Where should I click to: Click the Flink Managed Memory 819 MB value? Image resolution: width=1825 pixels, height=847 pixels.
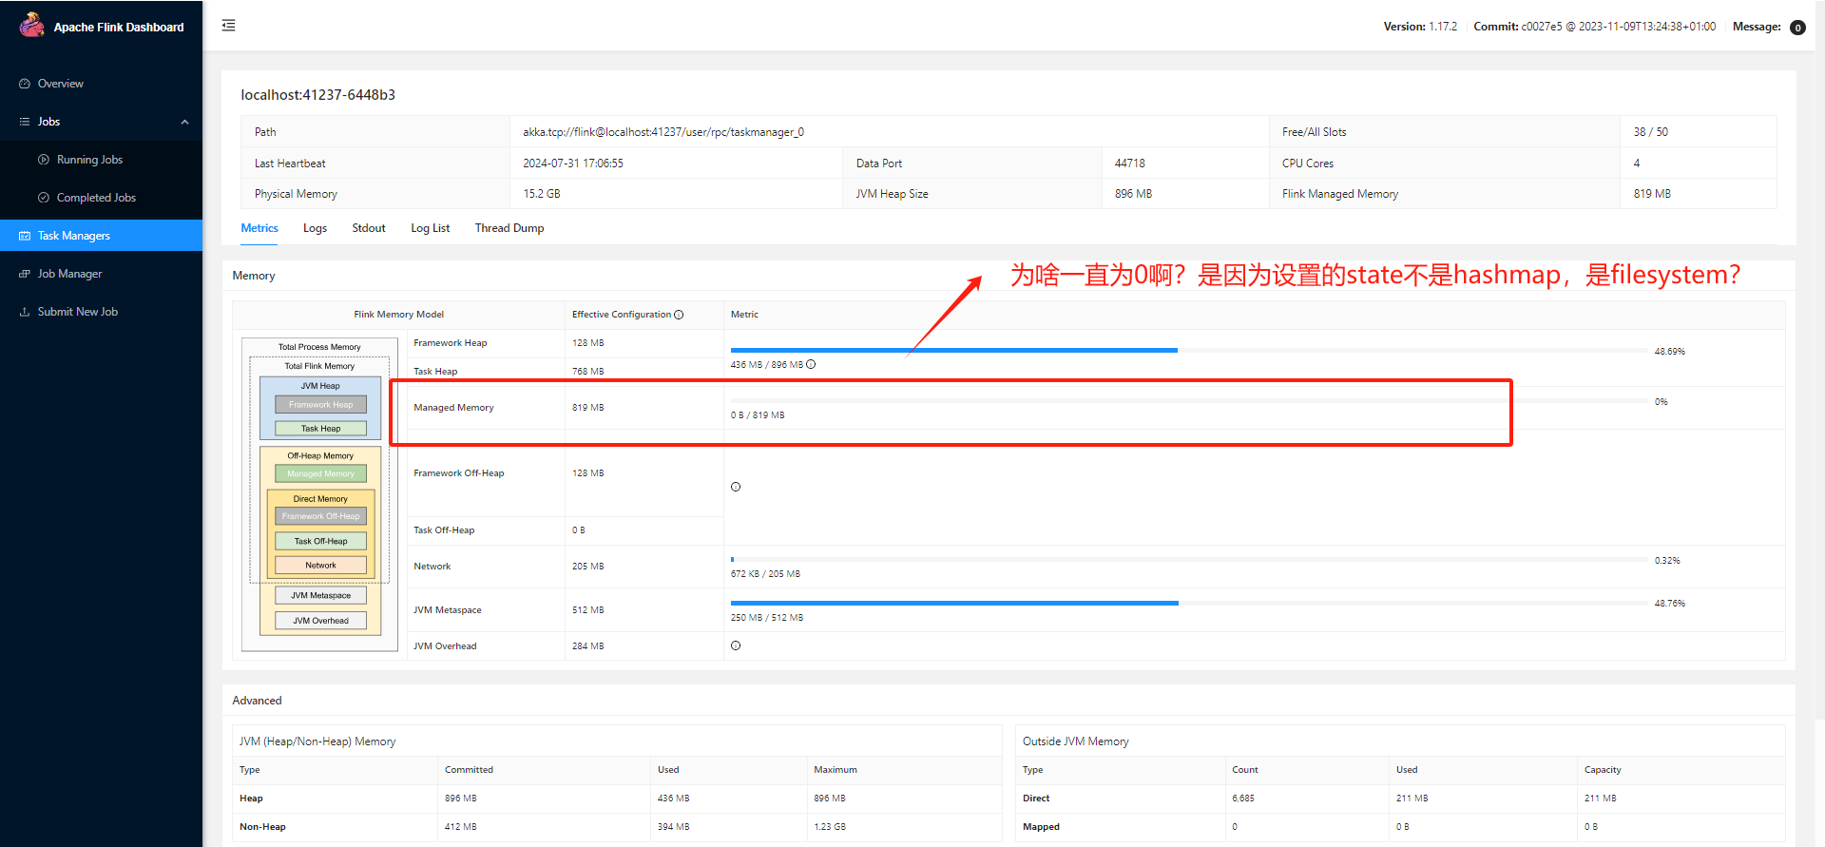coord(1652,194)
